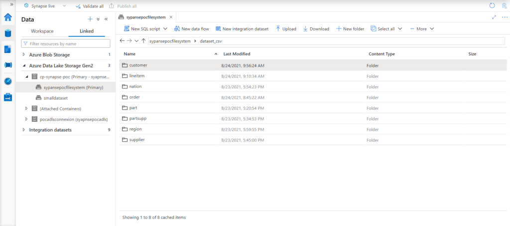Close the sypansepocfilesystem tab

pyautogui.click(x=171, y=17)
